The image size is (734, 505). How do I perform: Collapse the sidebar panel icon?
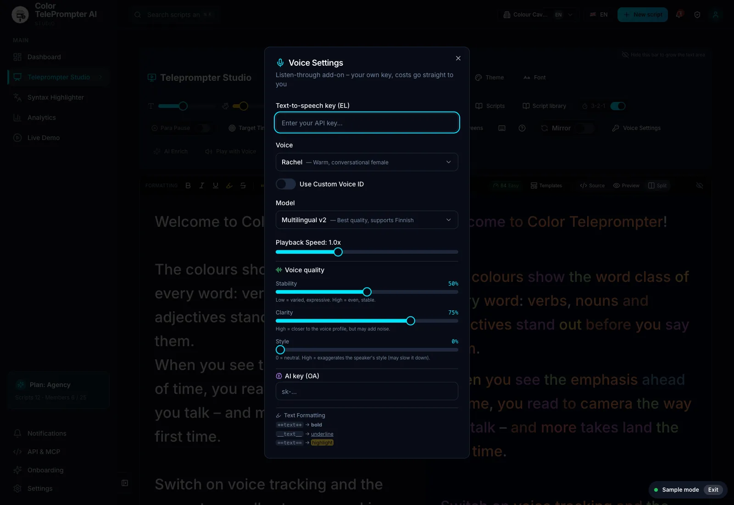pos(125,483)
